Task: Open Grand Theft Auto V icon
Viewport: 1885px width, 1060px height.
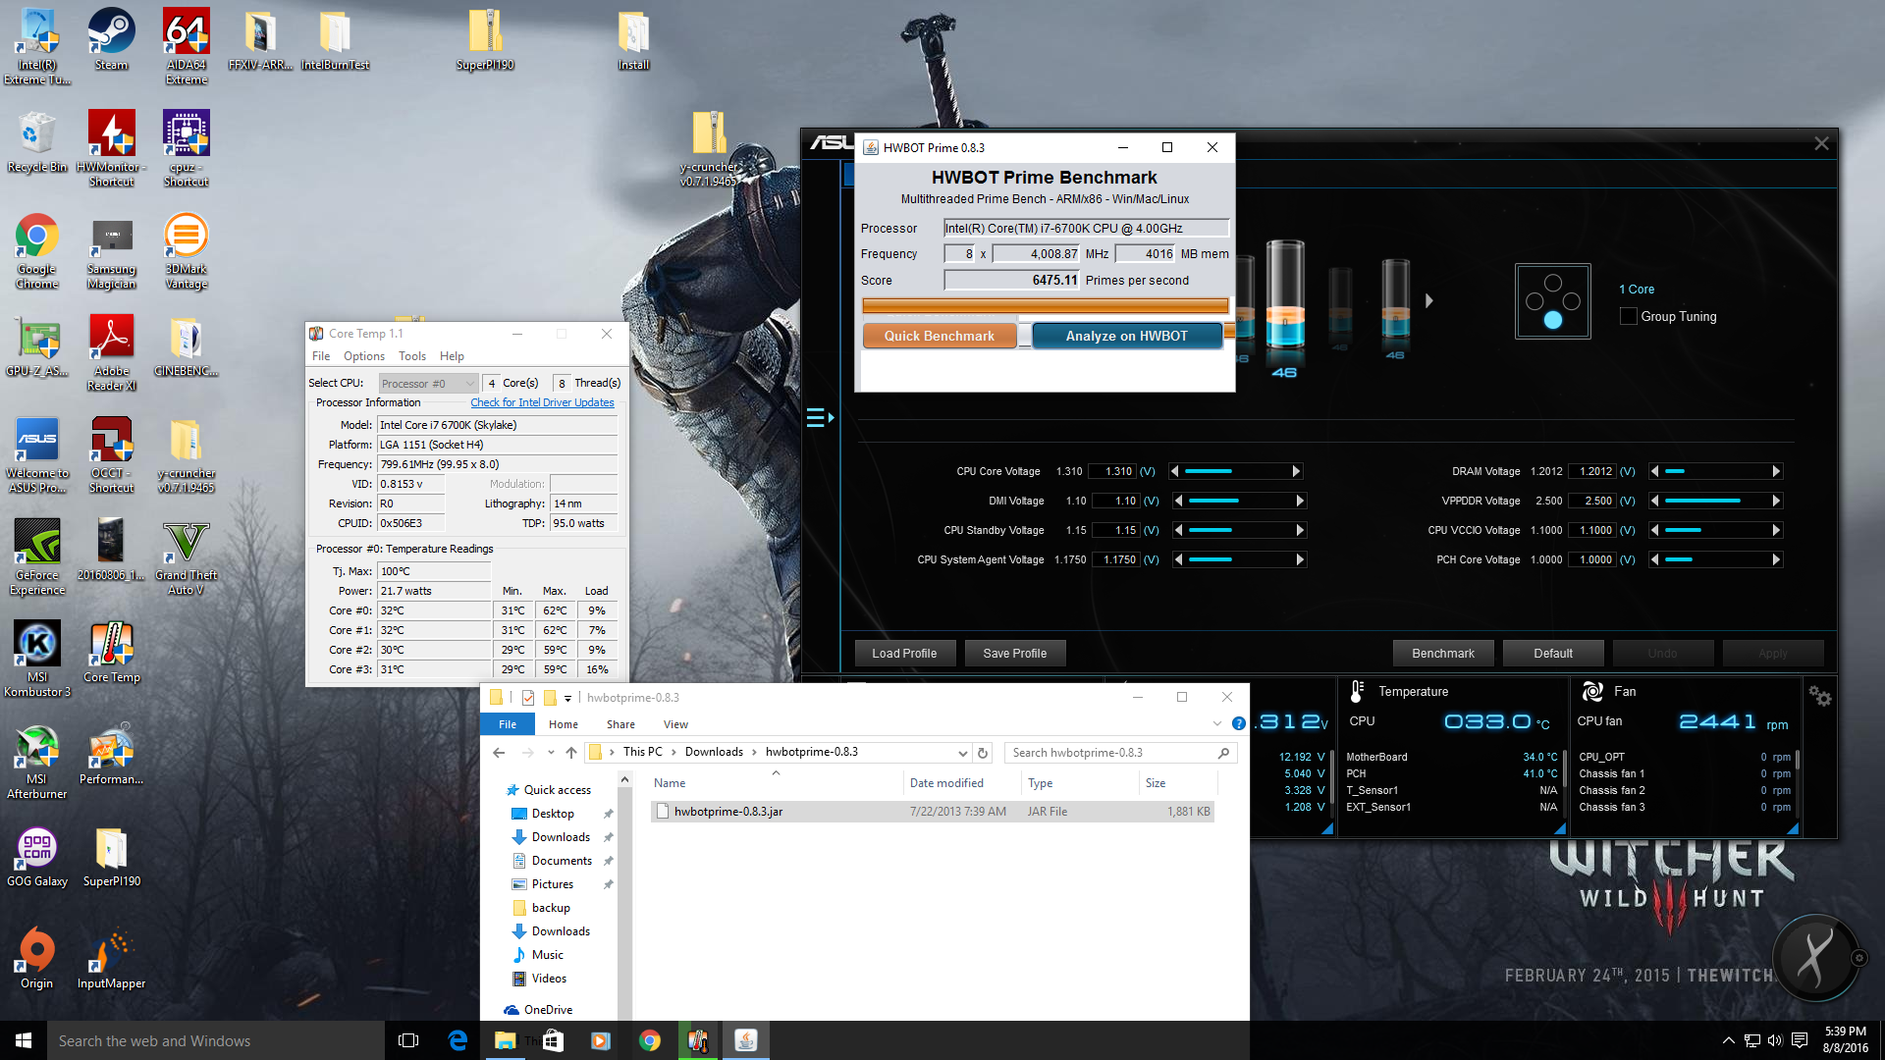Action: click(186, 556)
